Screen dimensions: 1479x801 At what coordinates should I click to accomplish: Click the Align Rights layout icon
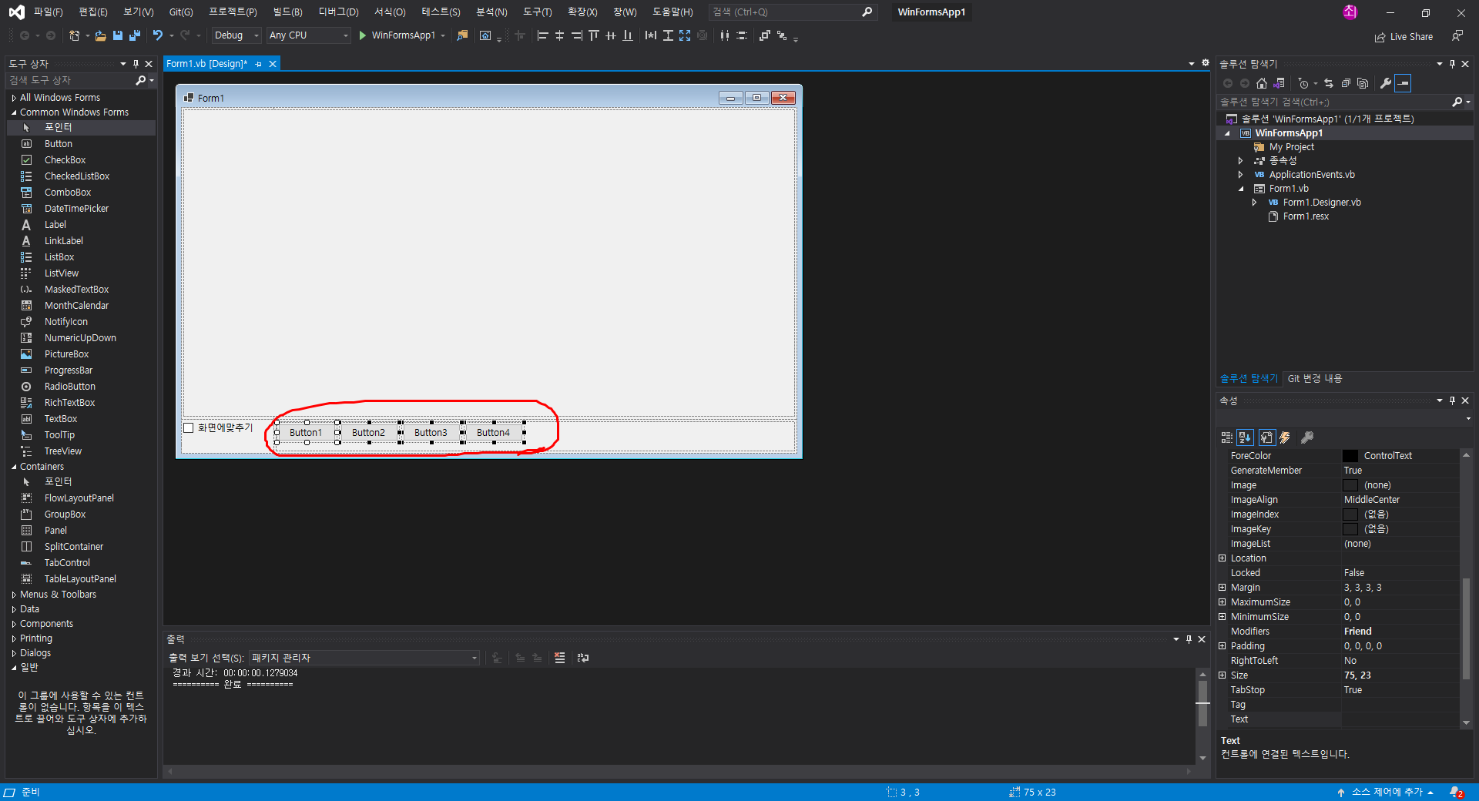coord(577,35)
